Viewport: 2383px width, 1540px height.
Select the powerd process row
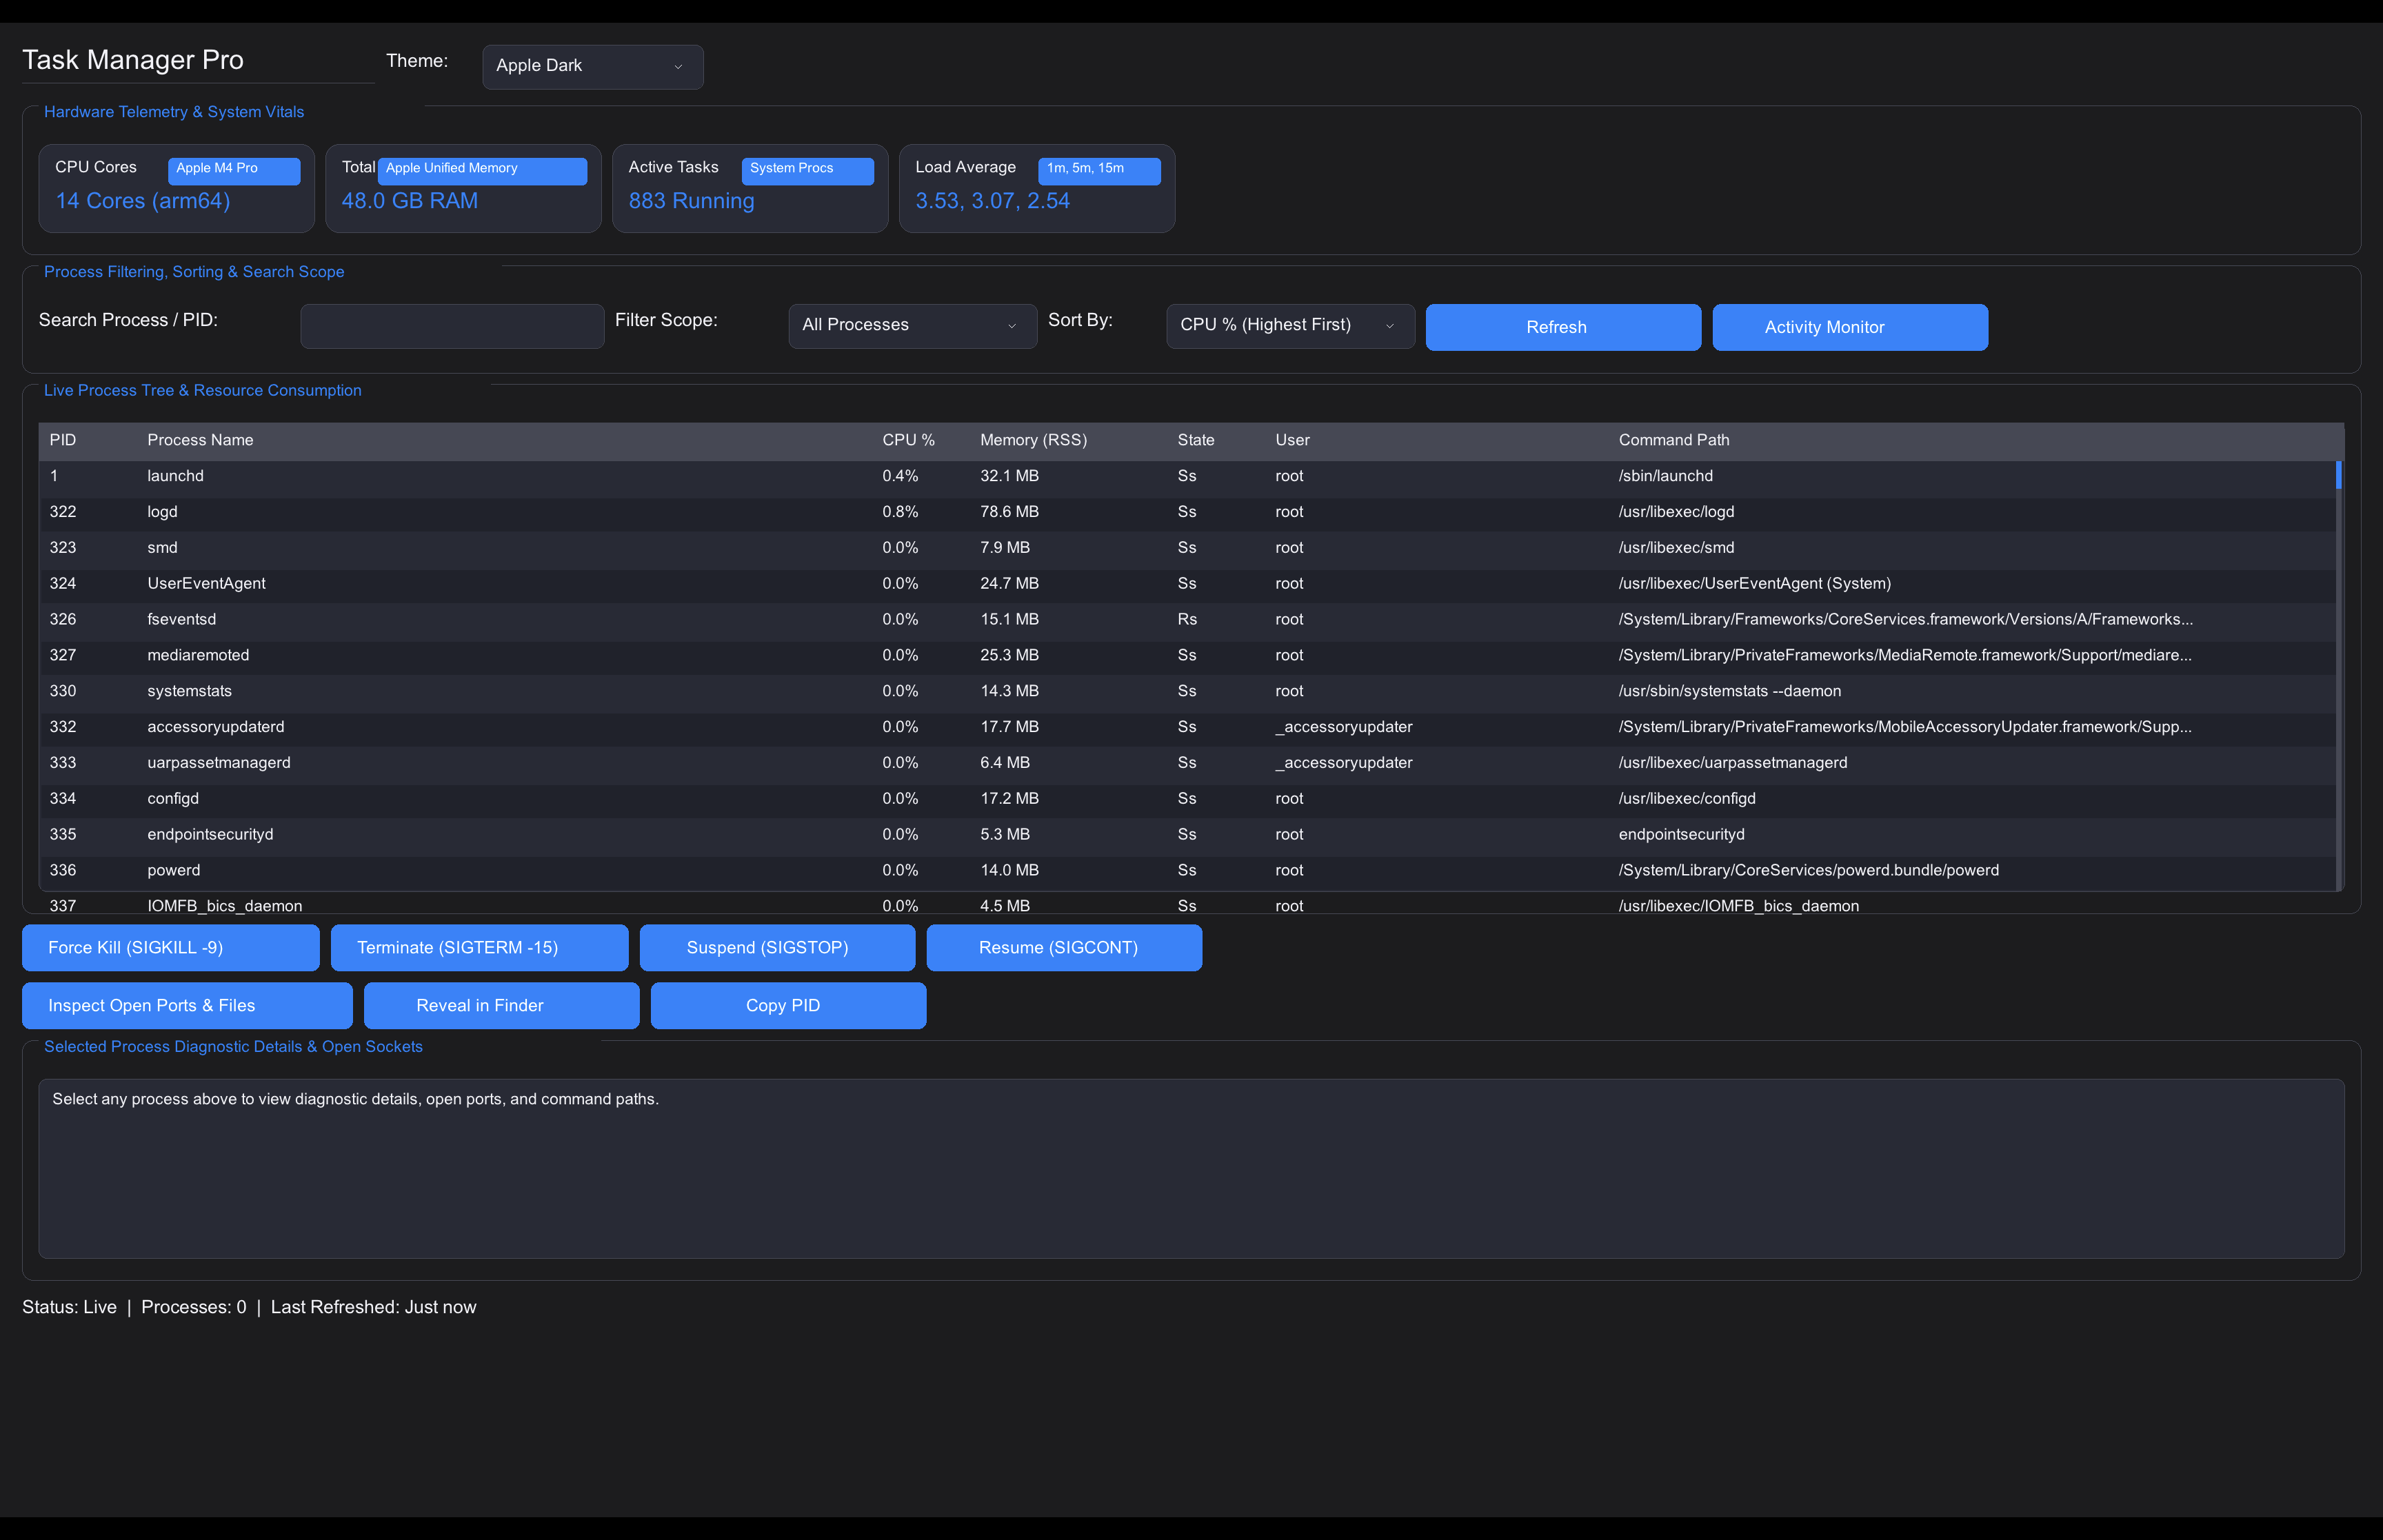(1187, 871)
